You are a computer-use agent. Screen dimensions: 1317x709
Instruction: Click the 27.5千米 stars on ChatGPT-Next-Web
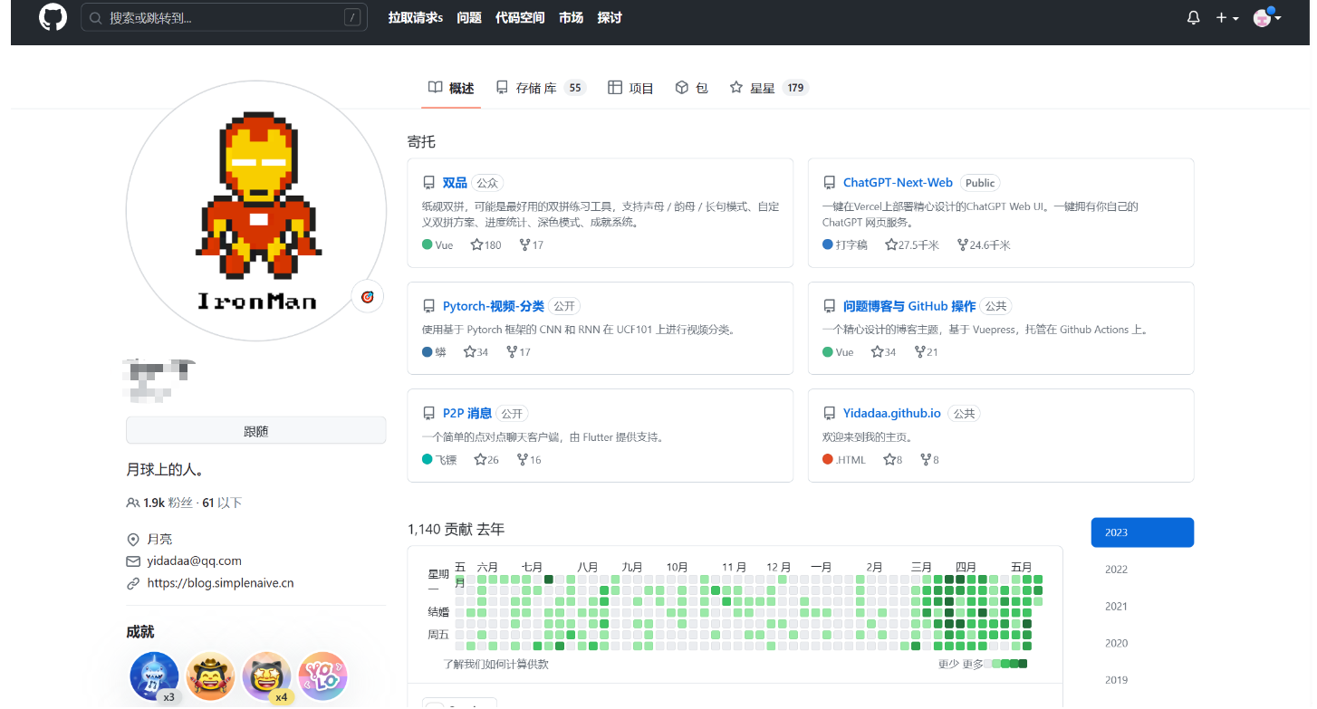point(912,245)
